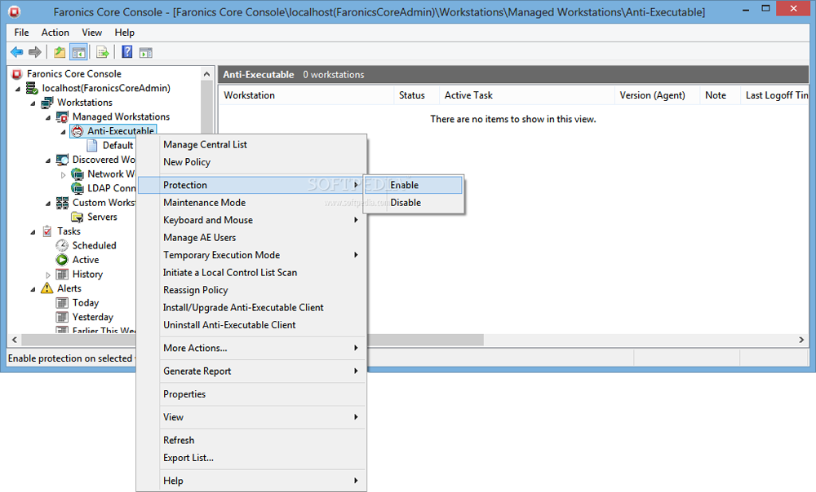Click the Discovered Workstations node icon
This screenshot has width=816, height=492.
coord(63,160)
